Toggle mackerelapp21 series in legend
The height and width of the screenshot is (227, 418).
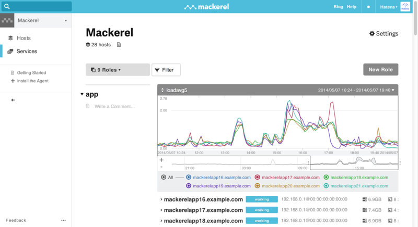click(326, 185)
